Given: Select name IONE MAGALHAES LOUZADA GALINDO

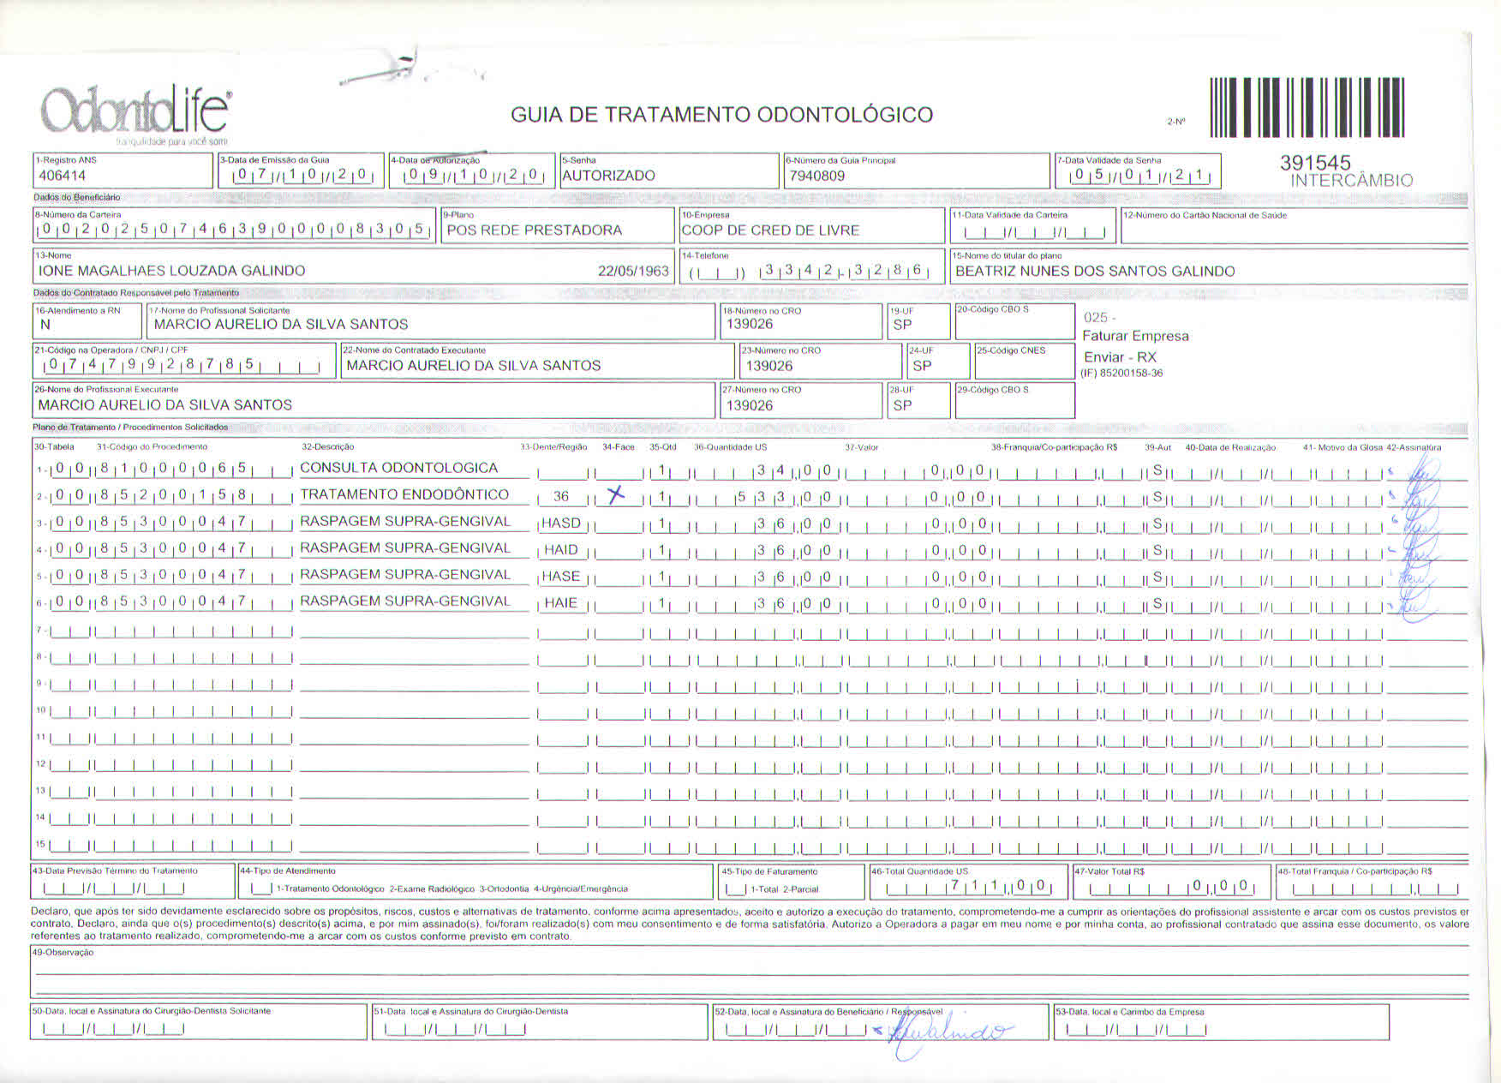Looking at the screenshot, I should (x=172, y=271).
